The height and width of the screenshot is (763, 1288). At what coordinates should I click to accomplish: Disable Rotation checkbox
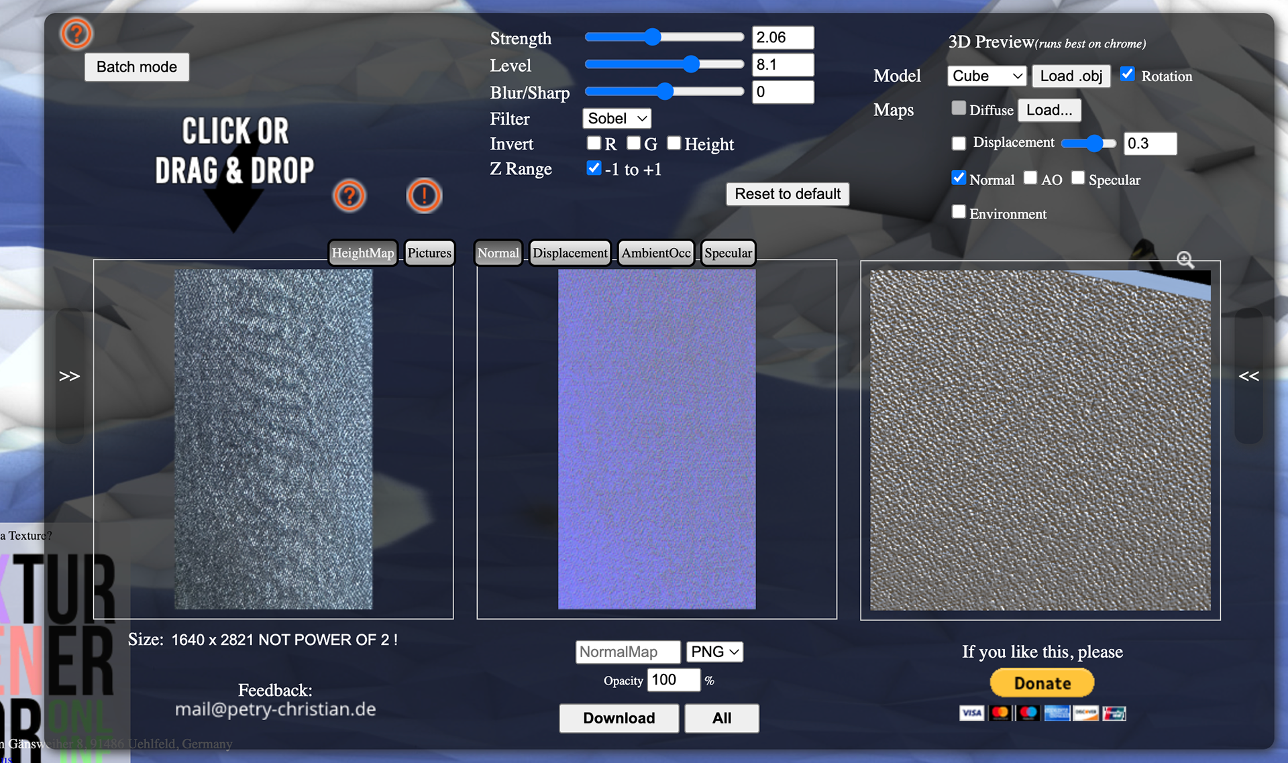1128,74
